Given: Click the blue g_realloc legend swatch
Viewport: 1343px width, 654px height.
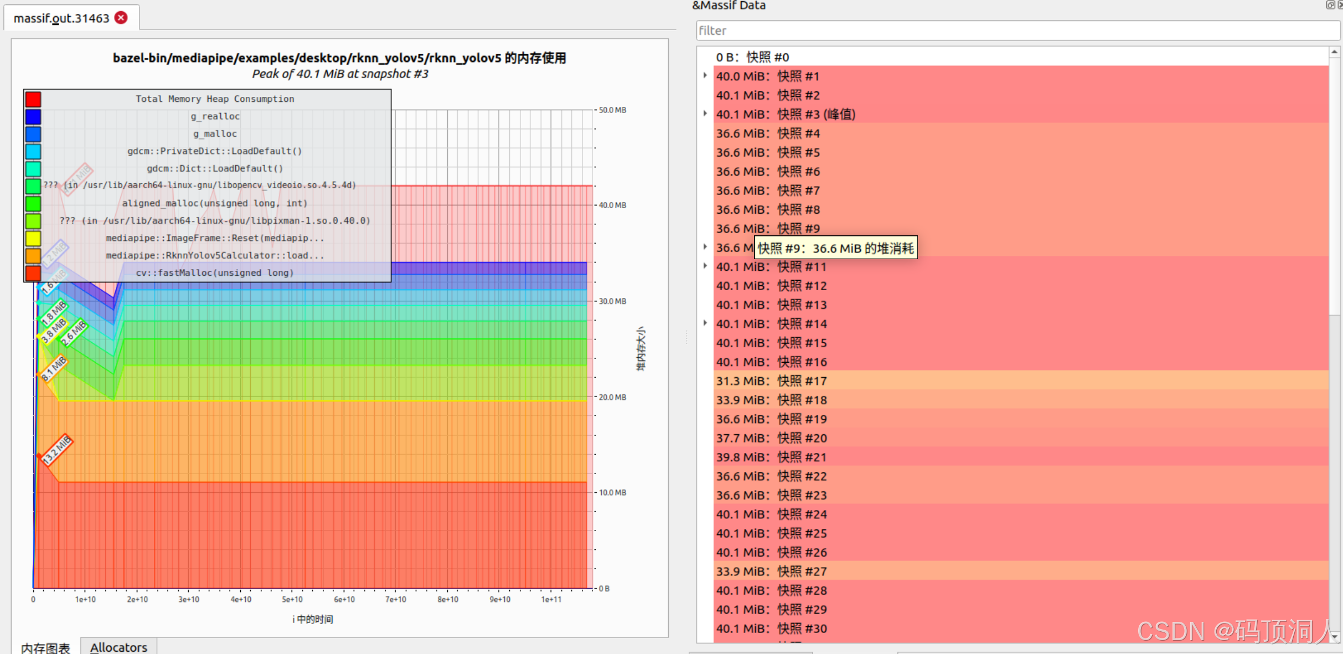Looking at the screenshot, I should (33, 117).
